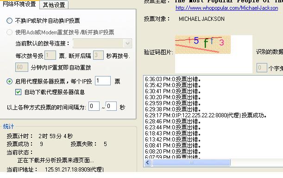
Task: Select log row 6:08:20 PM 投票出错
Action: tap(173, 152)
